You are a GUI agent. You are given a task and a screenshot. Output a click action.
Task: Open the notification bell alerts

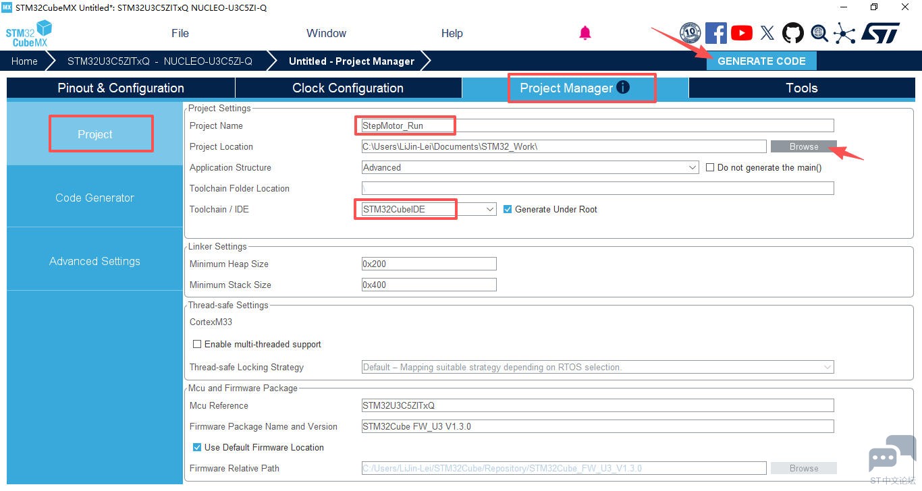[x=585, y=33]
